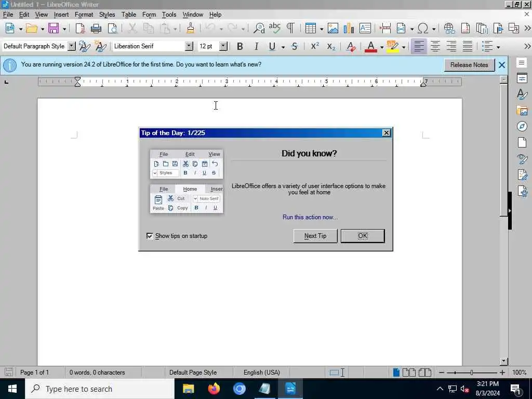Open the Table menu
This screenshot has height=399, width=532.
tap(129, 15)
